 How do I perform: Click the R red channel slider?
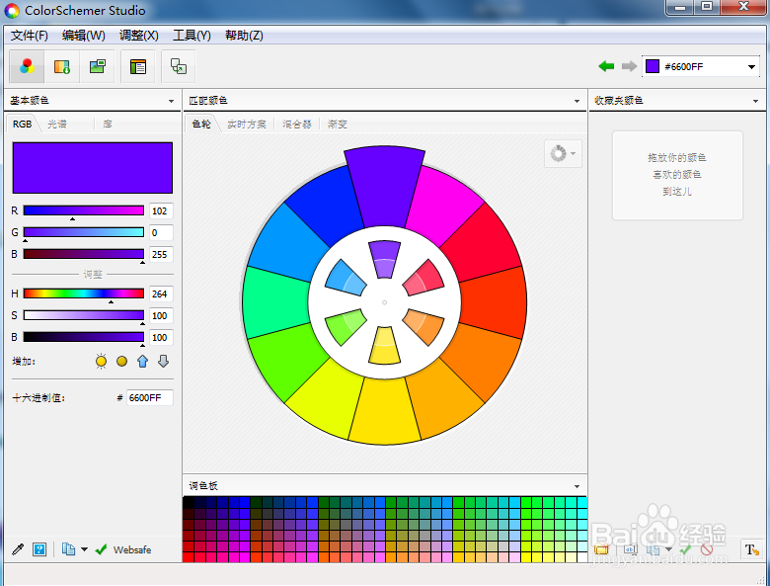pyautogui.click(x=84, y=210)
